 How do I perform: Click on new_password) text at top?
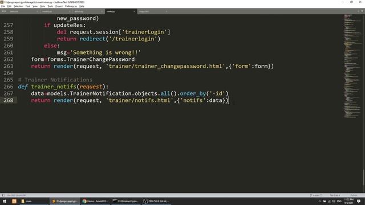click(x=78, y=18)
